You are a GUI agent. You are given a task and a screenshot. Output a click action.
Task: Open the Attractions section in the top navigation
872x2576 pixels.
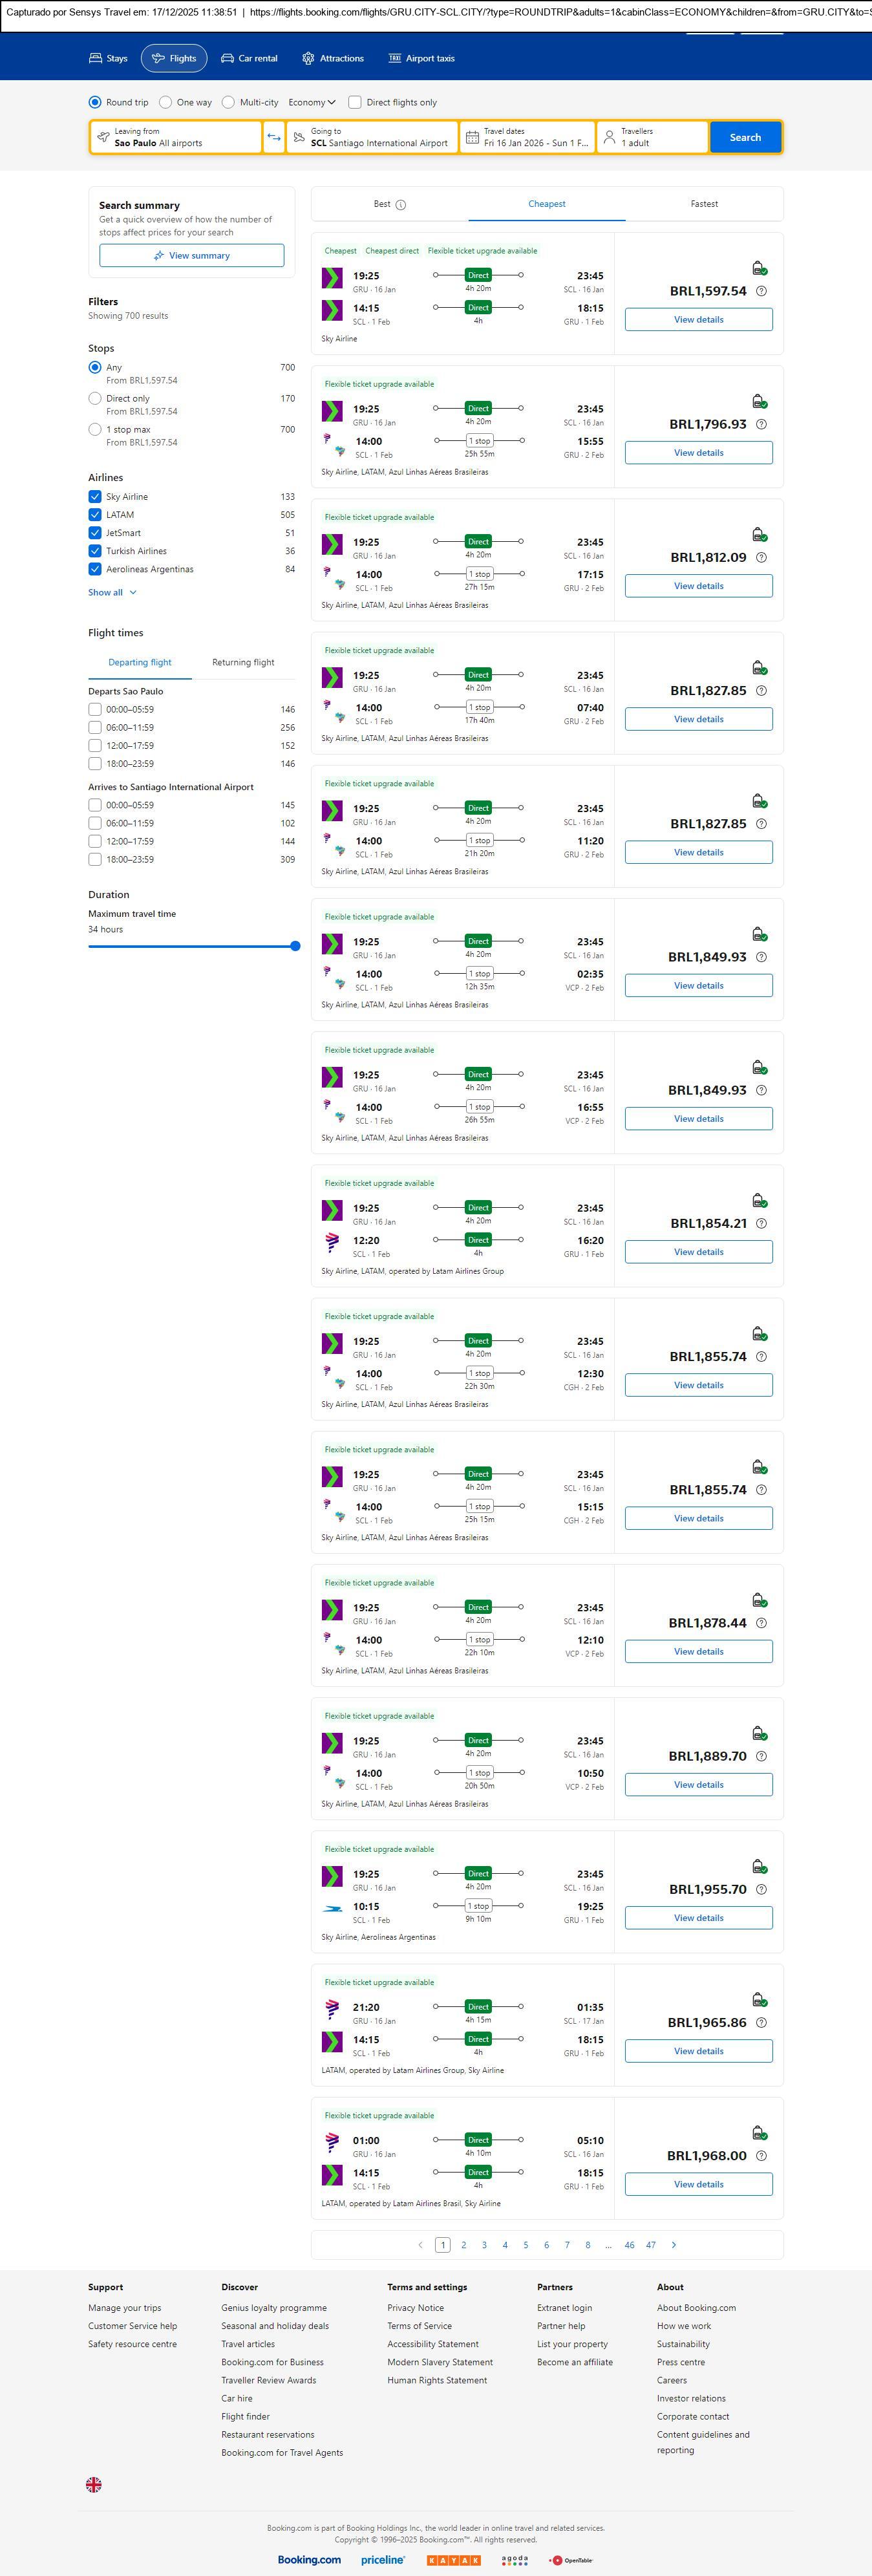pyautogui.click(x=333, y=58)
